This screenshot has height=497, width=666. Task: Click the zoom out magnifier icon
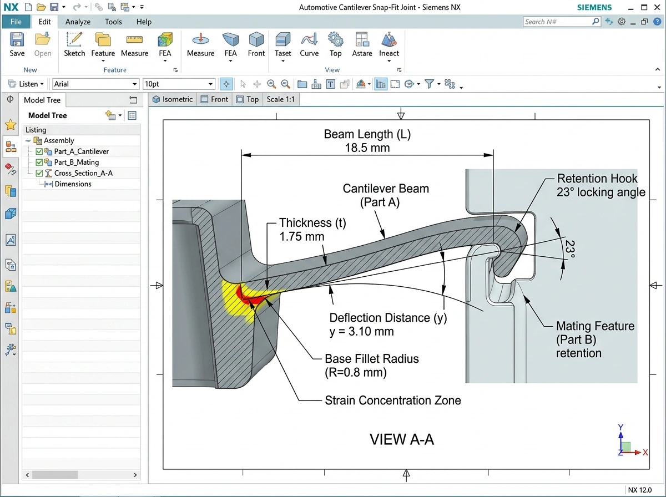[285, 84]
